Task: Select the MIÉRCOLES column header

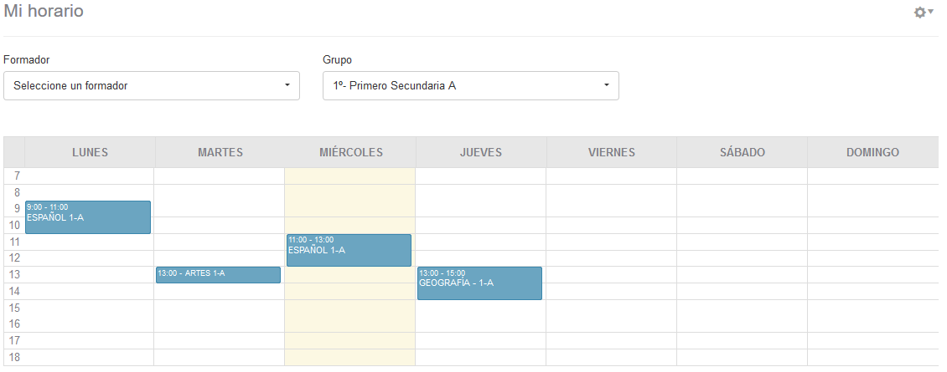Action: [x=351, y=152]
